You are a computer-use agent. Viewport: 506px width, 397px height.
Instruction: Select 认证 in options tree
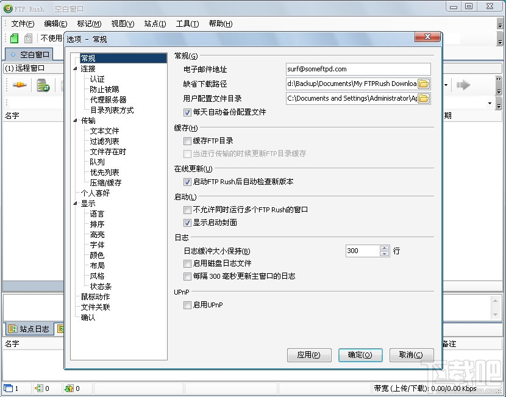tap(97, 79)
